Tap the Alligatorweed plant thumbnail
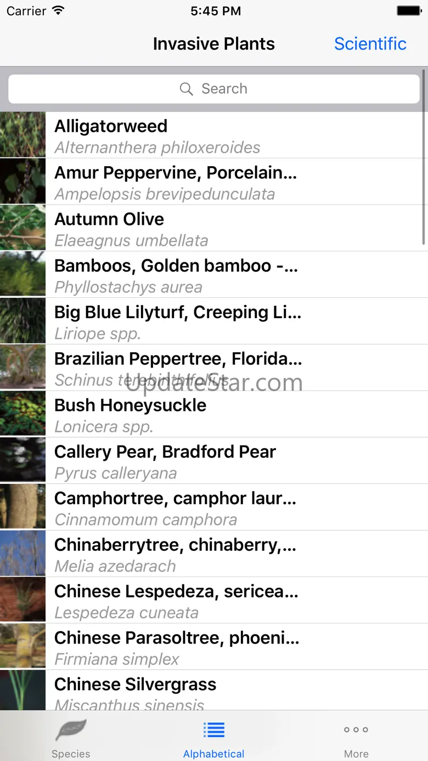 pos(22,135)
